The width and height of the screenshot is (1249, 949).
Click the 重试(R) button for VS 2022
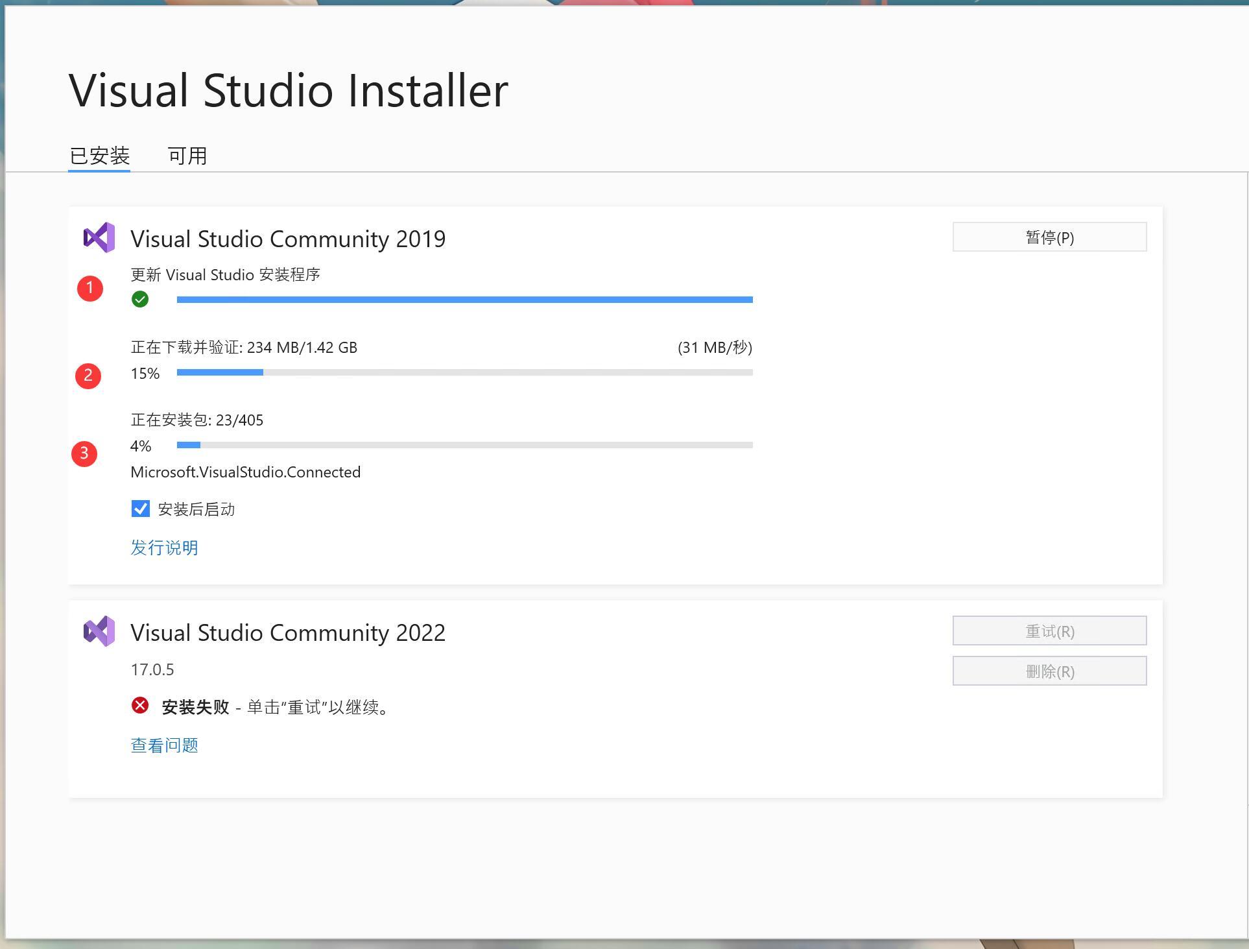[x=1049, y=631]
